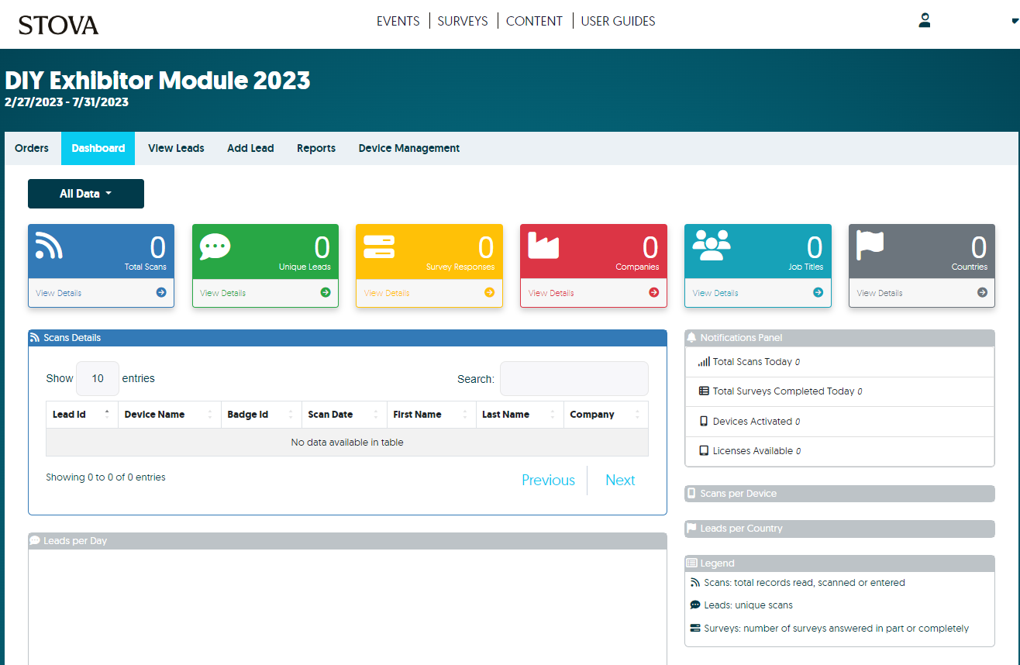The width and height of the screenshot is (1020, 665).
Task: Click 'No data available in table' text
Action: [347, 443]
